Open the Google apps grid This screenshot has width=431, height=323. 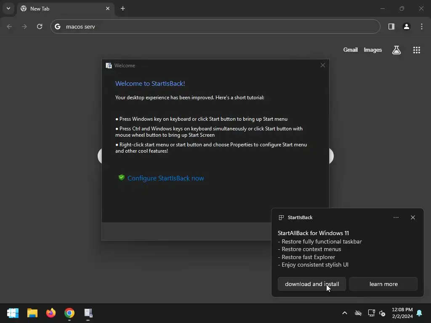pyautogui.click(x=416, y=50)
